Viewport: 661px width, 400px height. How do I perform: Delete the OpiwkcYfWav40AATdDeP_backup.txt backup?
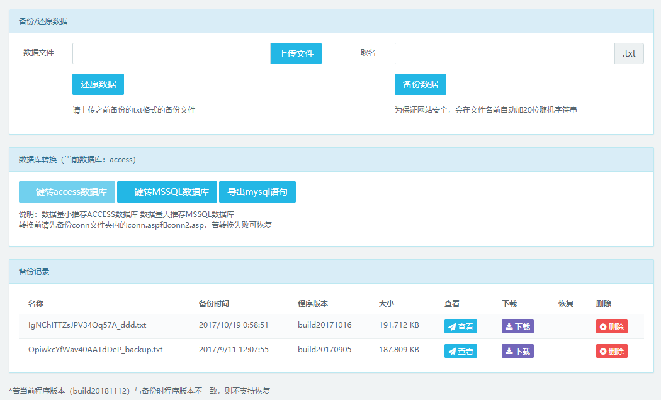611,351
